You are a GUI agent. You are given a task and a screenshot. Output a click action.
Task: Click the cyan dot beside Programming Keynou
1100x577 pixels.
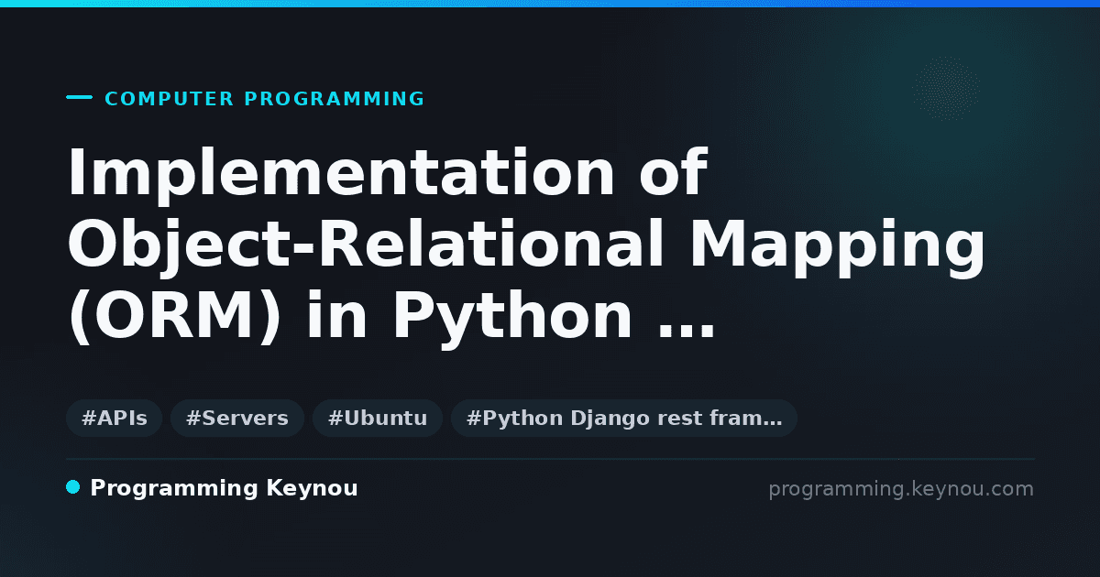(x=73, y=487)
